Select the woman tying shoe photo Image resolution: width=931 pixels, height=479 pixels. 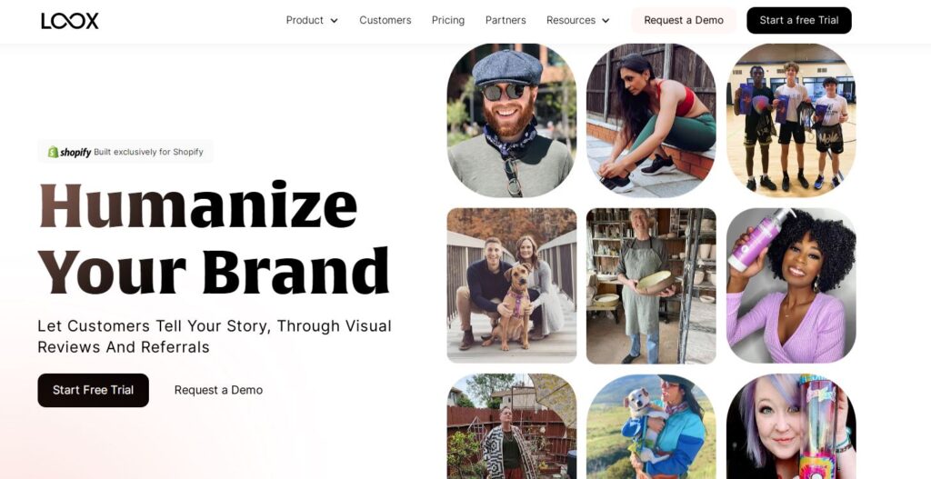click(651, 119)
